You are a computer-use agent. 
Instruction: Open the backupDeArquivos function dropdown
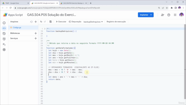[93, 22]
